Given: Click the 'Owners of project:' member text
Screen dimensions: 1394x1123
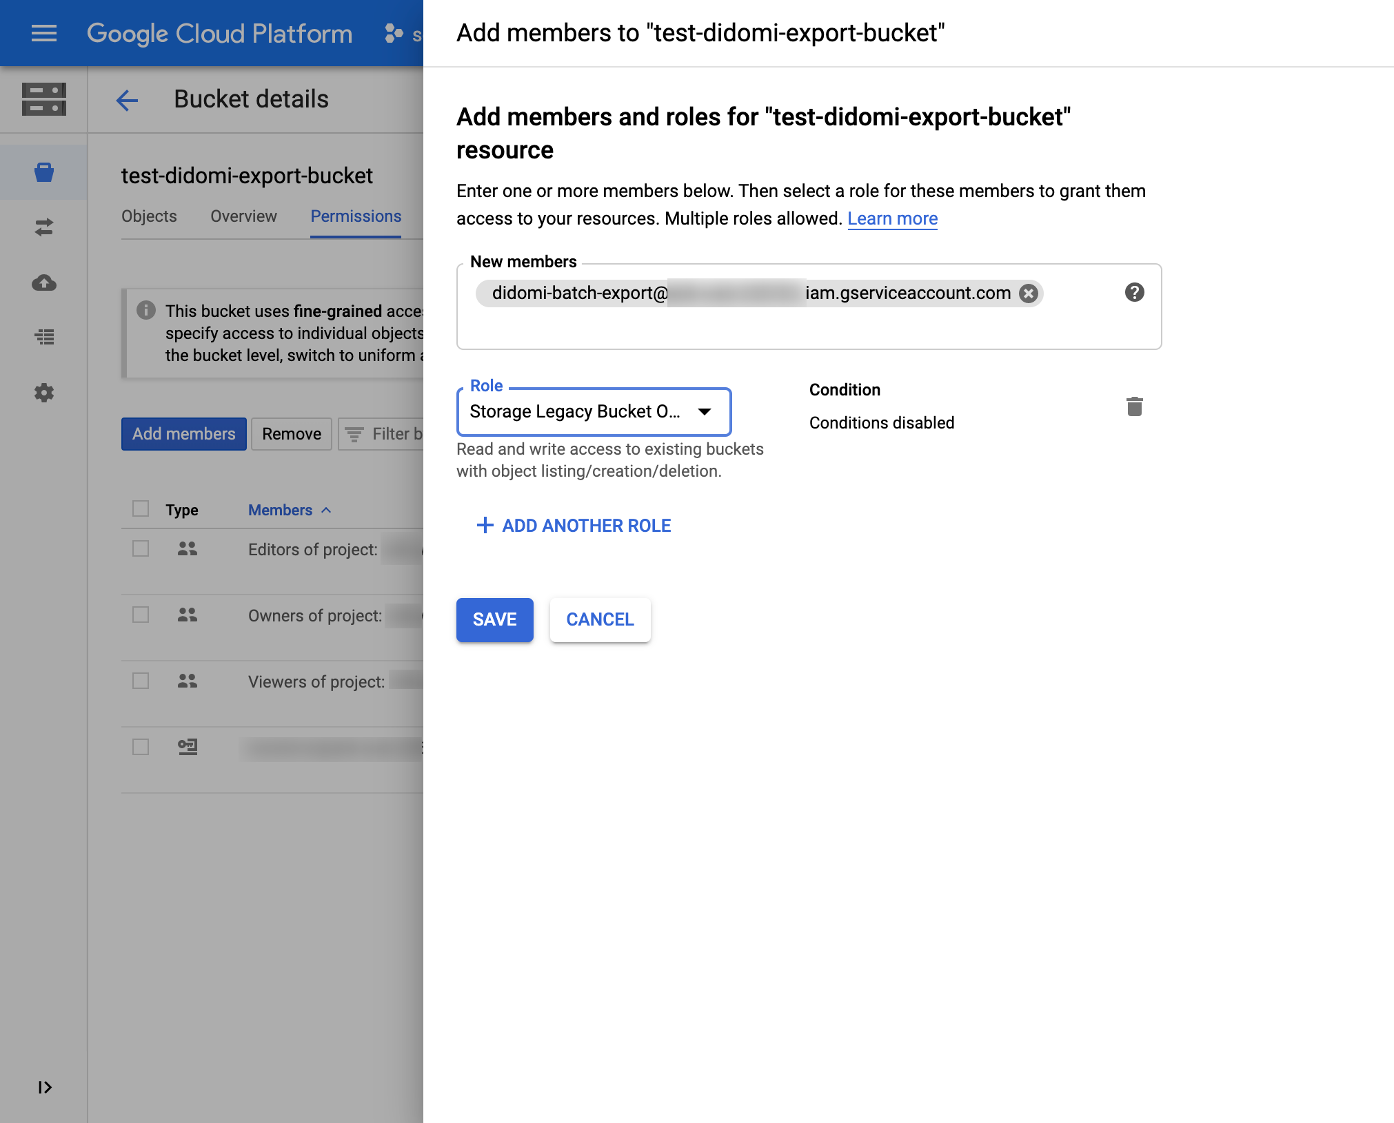Looking at the screenshot, I should coord(315,616).
